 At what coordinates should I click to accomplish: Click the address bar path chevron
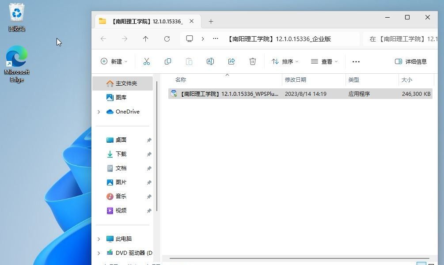(203, 39)
